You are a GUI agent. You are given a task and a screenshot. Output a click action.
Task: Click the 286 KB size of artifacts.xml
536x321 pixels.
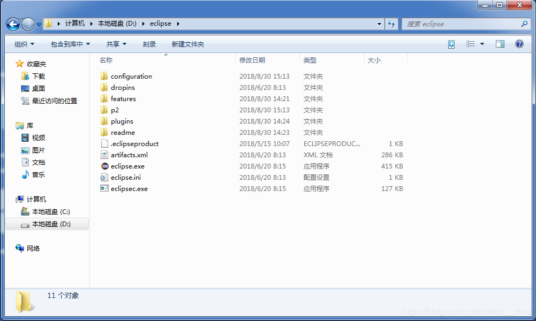[392, 155]
